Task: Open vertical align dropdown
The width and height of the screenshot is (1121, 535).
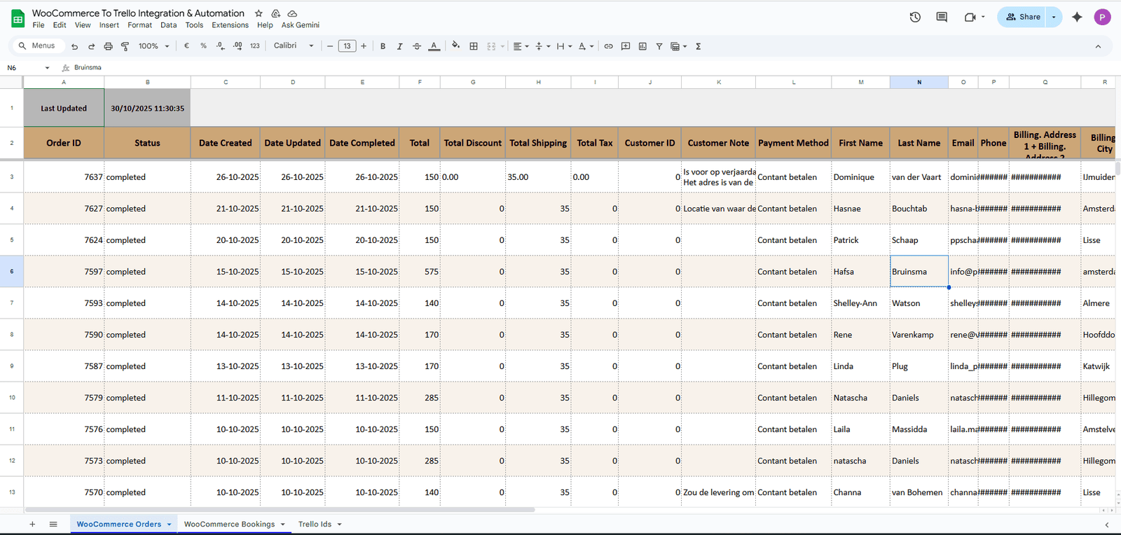Action: (x=542, y=46)
